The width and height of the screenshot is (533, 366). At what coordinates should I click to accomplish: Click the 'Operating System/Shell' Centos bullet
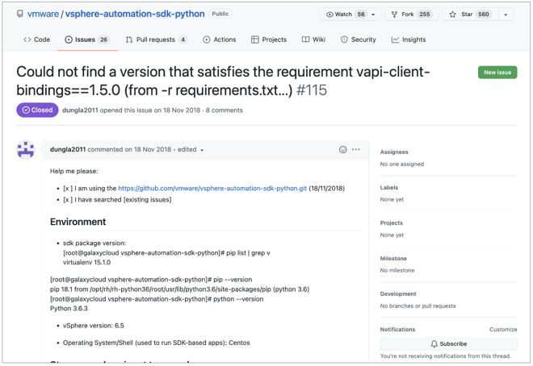157,343
